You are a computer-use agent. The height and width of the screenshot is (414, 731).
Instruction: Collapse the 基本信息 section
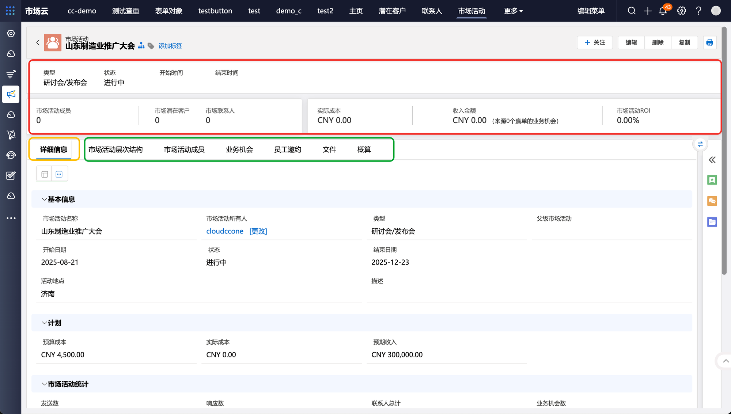(x=44, y=200)
